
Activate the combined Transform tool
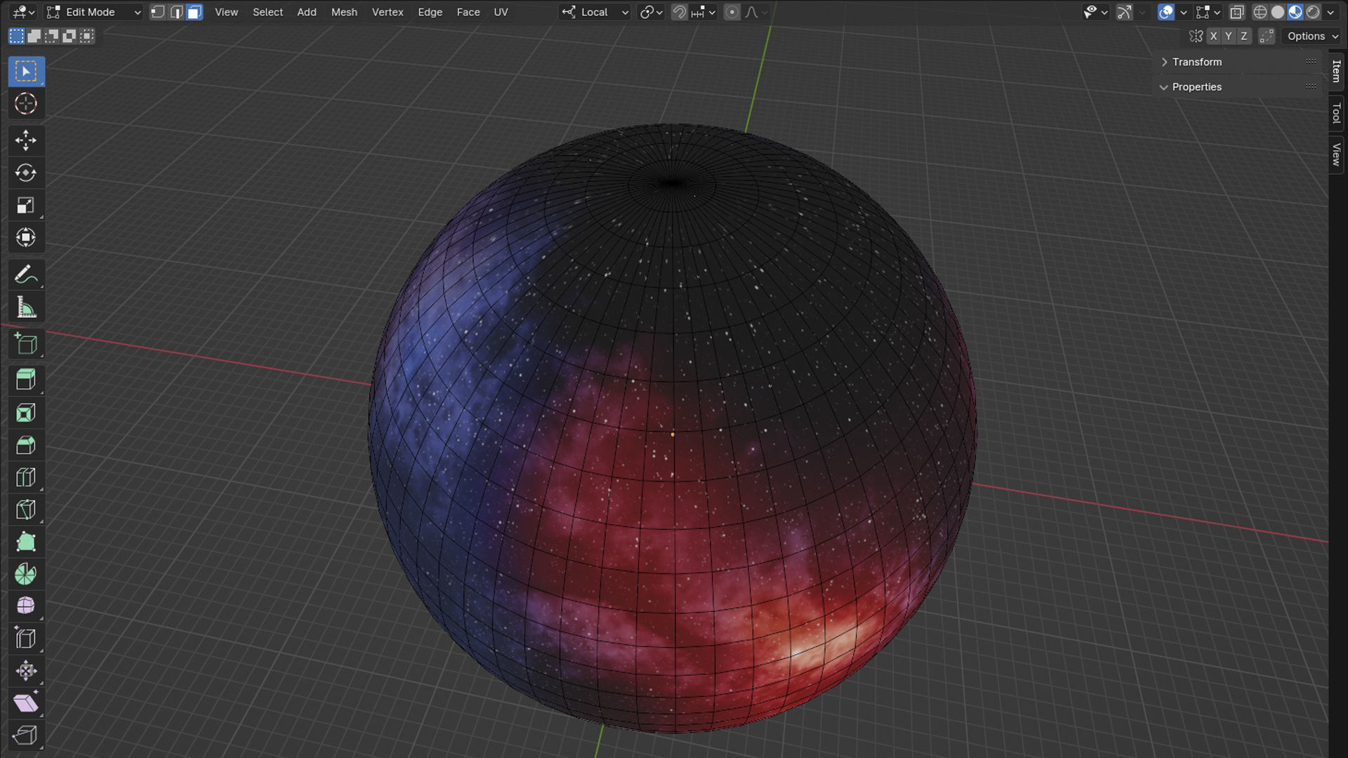tap(26, 237)
